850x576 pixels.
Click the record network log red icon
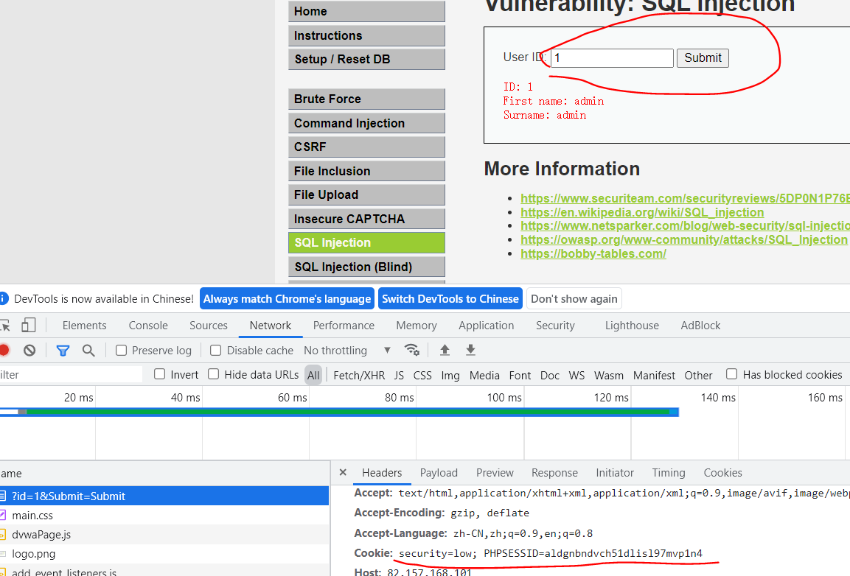point(3,351)
